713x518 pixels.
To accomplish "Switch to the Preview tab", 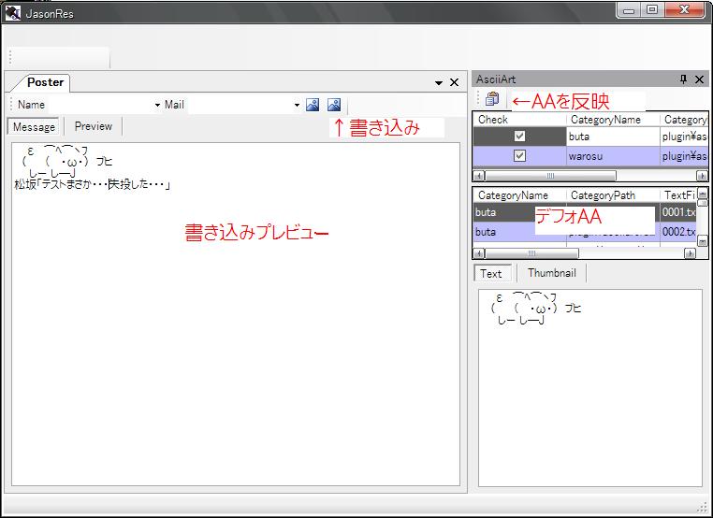I will [x=94, y=126].
